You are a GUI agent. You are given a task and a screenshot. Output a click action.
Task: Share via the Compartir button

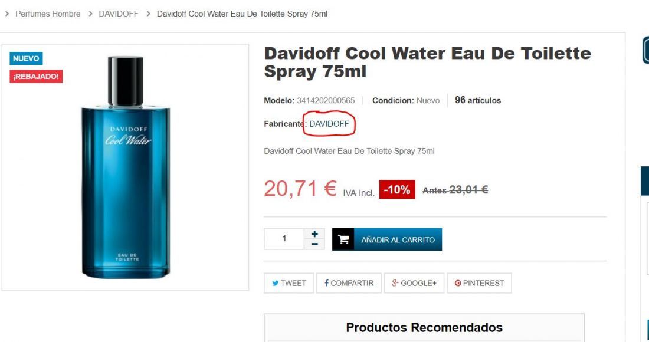(x=349, y=283)
